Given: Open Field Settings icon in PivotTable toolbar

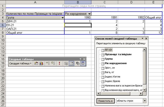Looking at the screenshot, I should [x=78, y=63].
